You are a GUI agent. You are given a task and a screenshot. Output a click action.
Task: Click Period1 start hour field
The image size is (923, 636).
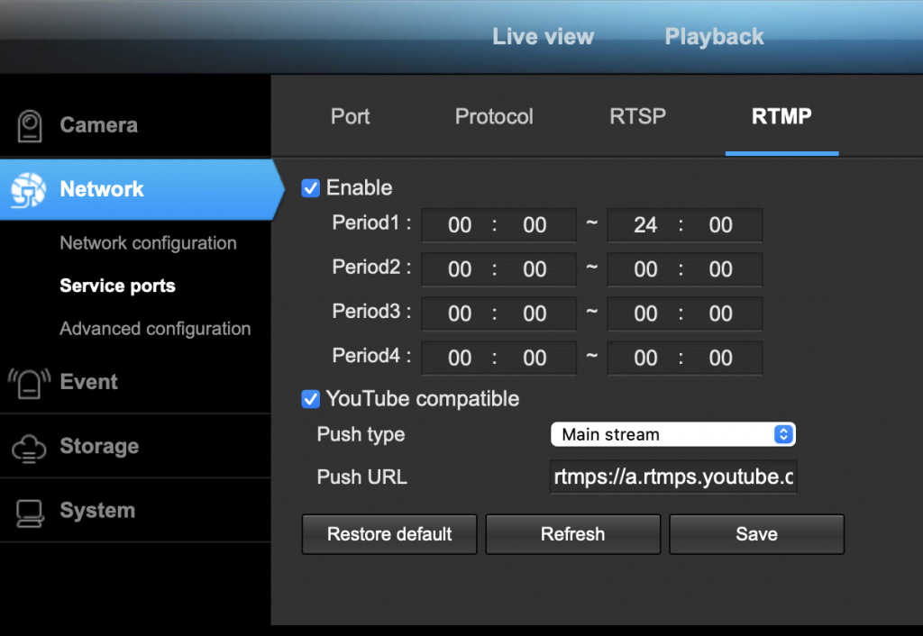pos(460,224)
